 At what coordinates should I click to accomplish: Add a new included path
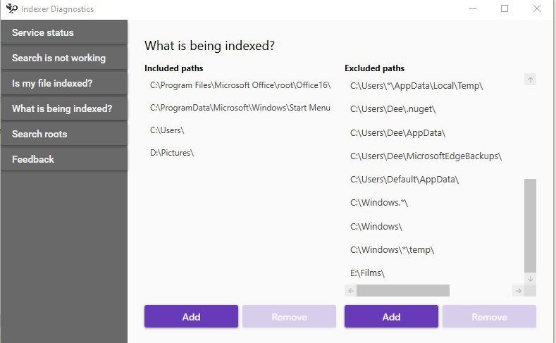[191, 316]
